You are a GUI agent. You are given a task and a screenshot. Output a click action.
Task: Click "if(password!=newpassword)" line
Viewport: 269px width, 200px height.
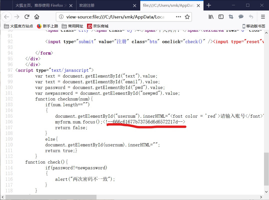tap(76, 168)
